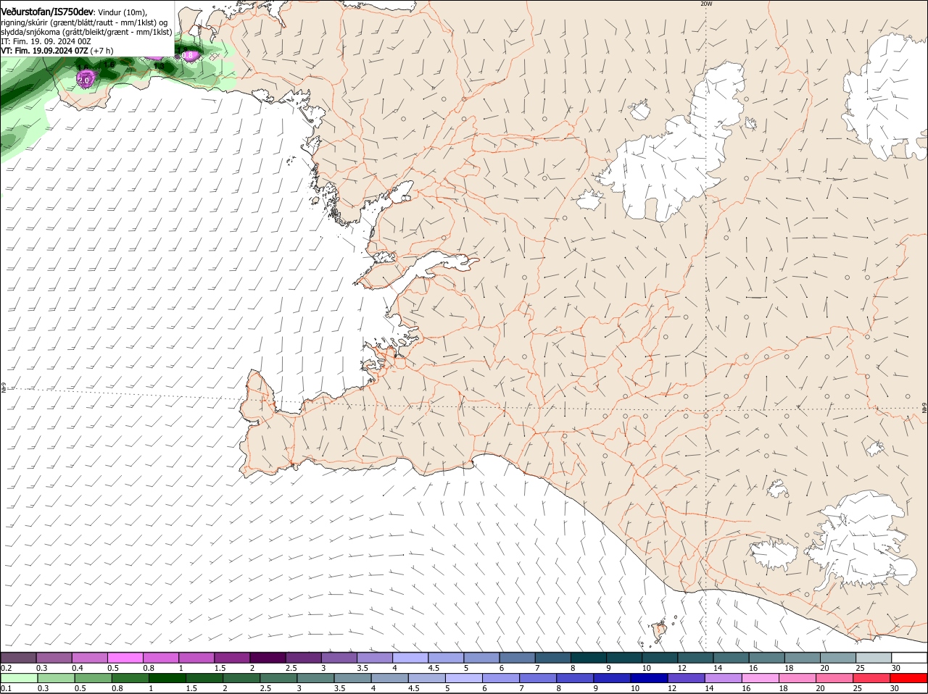This screenshot has width=928, height=694.
Task: Click the 'IT: Fim. 19. 09. 2024 00Z' line
Action: 46,41
